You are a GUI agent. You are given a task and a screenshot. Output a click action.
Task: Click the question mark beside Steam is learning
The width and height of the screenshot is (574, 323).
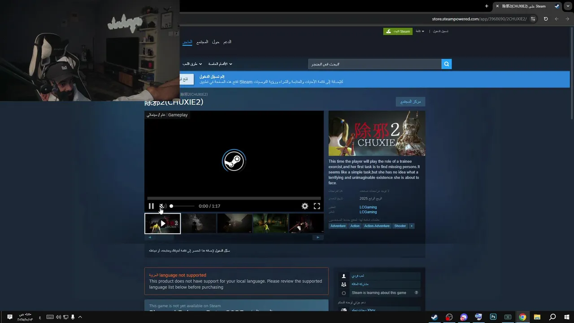tap(417, 293)
